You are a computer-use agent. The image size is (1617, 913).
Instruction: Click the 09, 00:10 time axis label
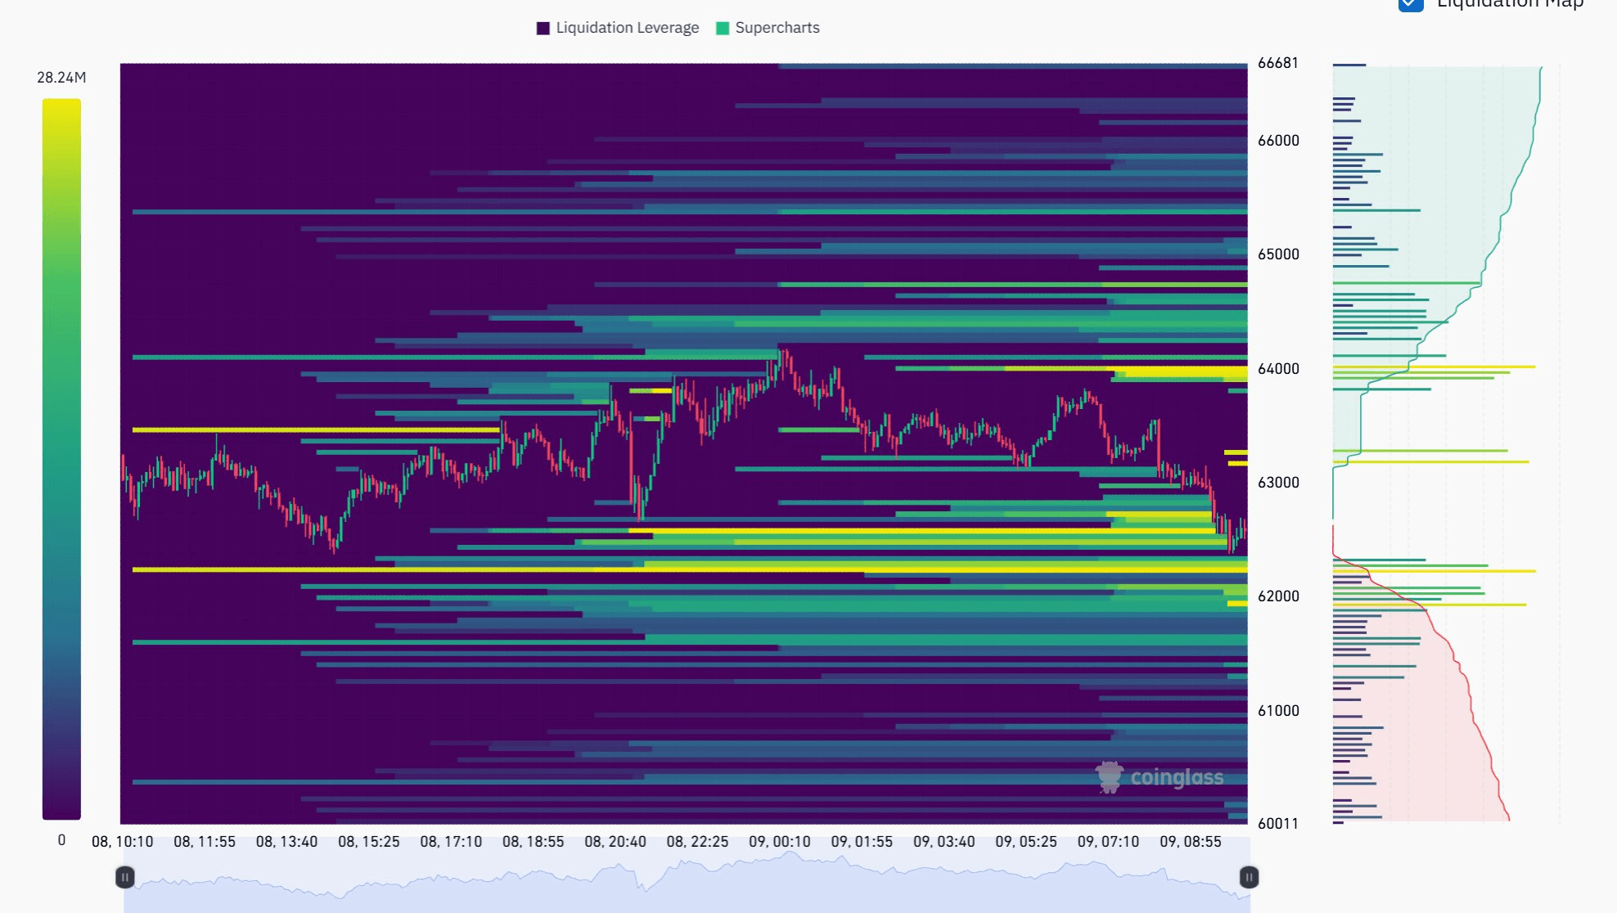coord(780,842)
